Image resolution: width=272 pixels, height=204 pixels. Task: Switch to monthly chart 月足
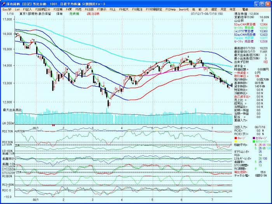point(223,10)
